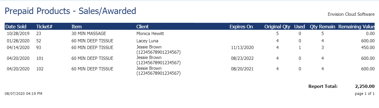Image resolution: width=379 pixels, height=108 pixels.
Task: Click the Client column header
Action: (143, 27)
